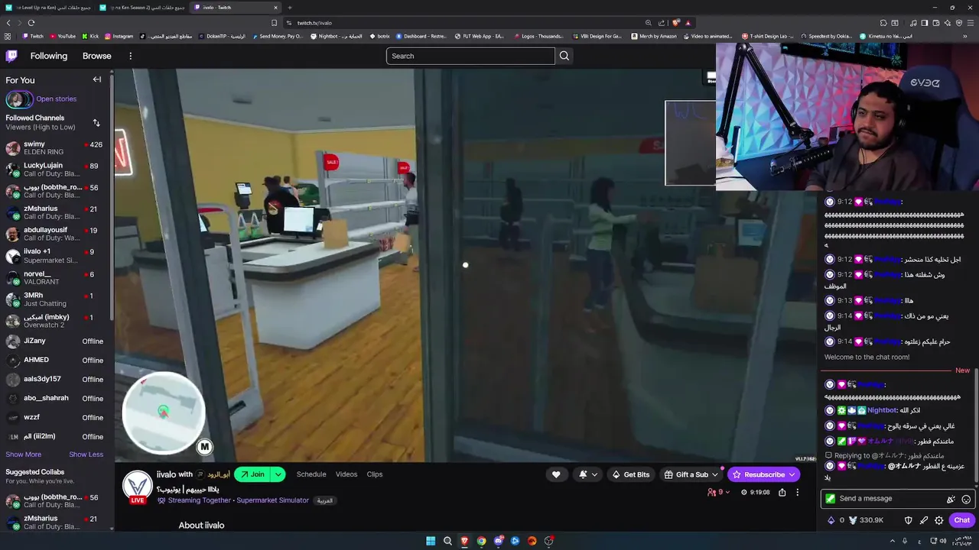Open notification bell options
Screen dimensions: 979x550
point(587,474)
